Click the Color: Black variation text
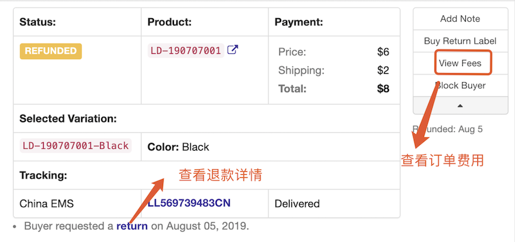 click(178, 147)
